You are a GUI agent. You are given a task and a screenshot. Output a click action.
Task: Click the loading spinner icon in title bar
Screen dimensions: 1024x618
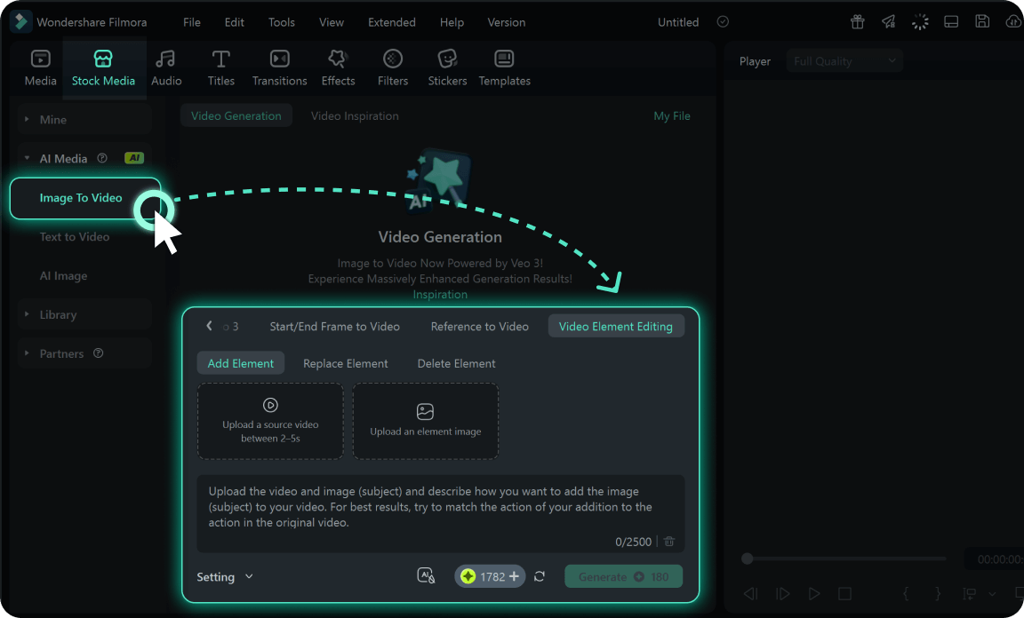click(919, 21)
